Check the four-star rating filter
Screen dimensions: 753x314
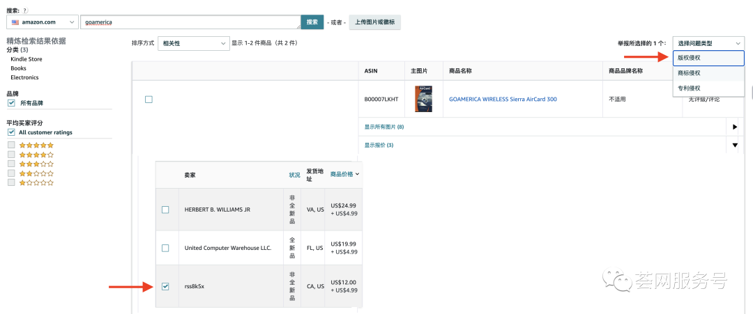click(x=12, y=155)
